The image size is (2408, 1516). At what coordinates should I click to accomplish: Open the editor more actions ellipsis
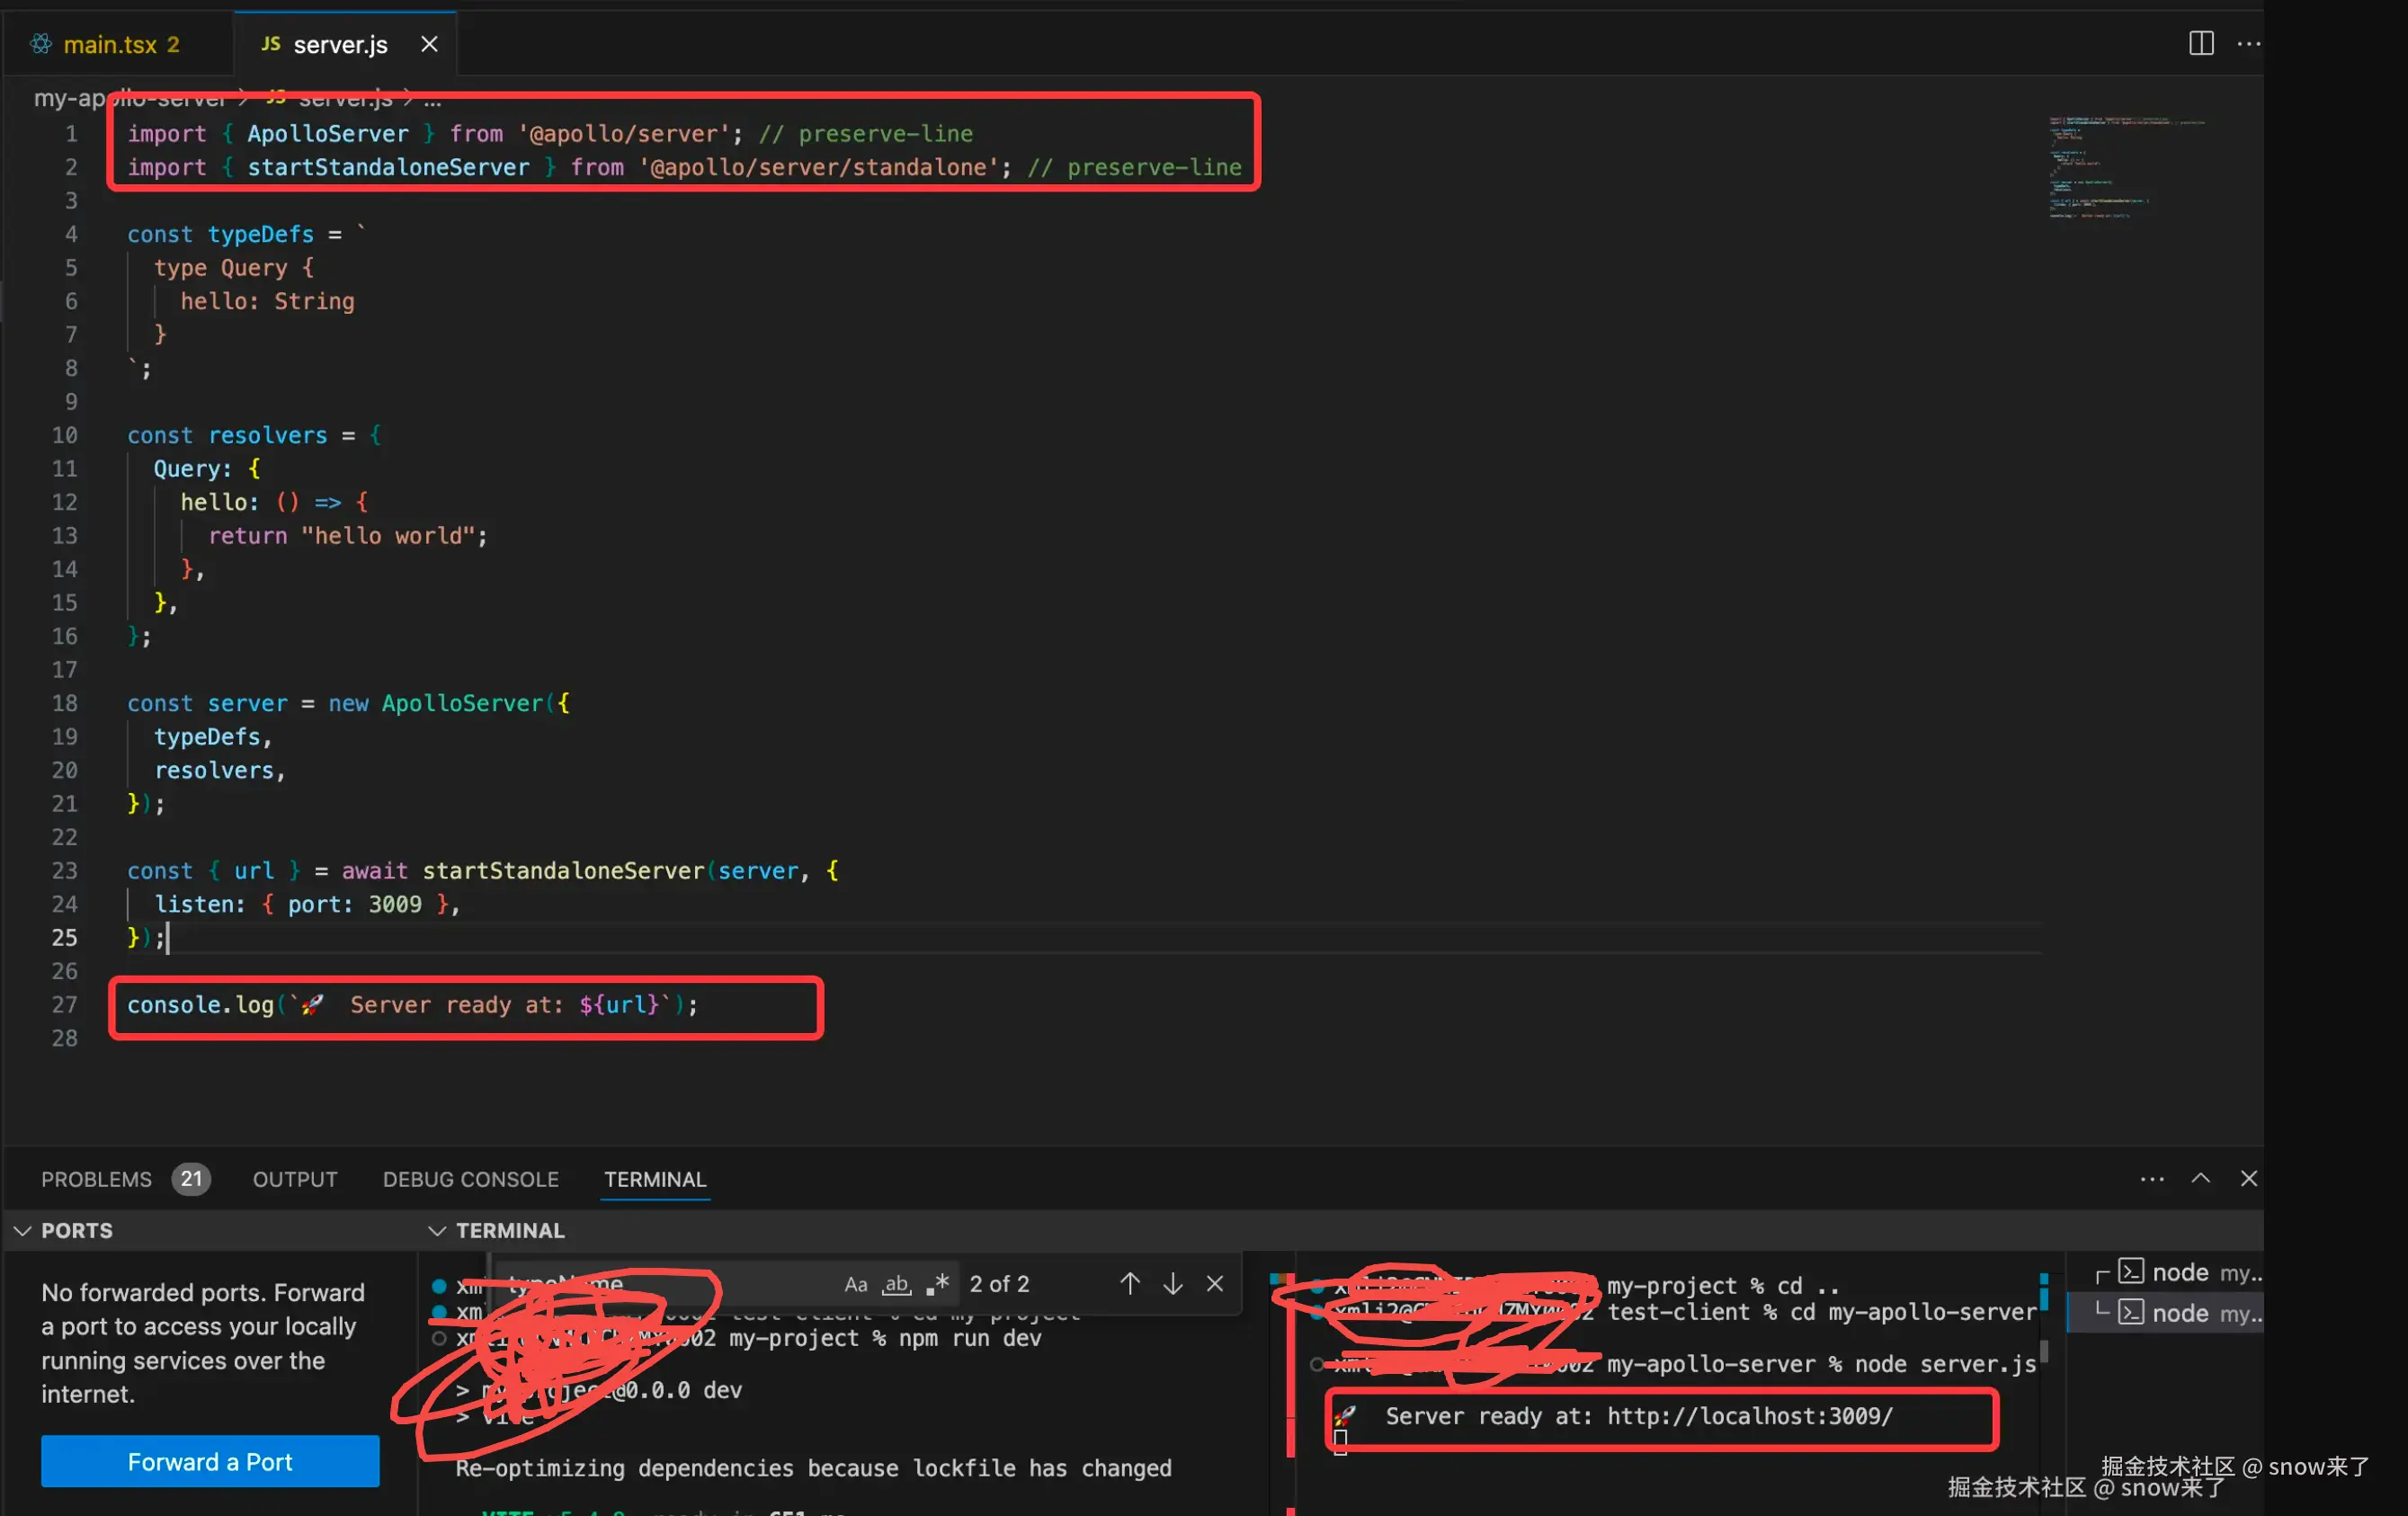coord(2248,43)
